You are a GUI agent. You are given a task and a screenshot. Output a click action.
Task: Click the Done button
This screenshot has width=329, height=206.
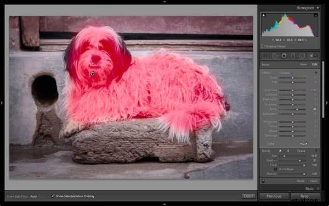[249, 196]
